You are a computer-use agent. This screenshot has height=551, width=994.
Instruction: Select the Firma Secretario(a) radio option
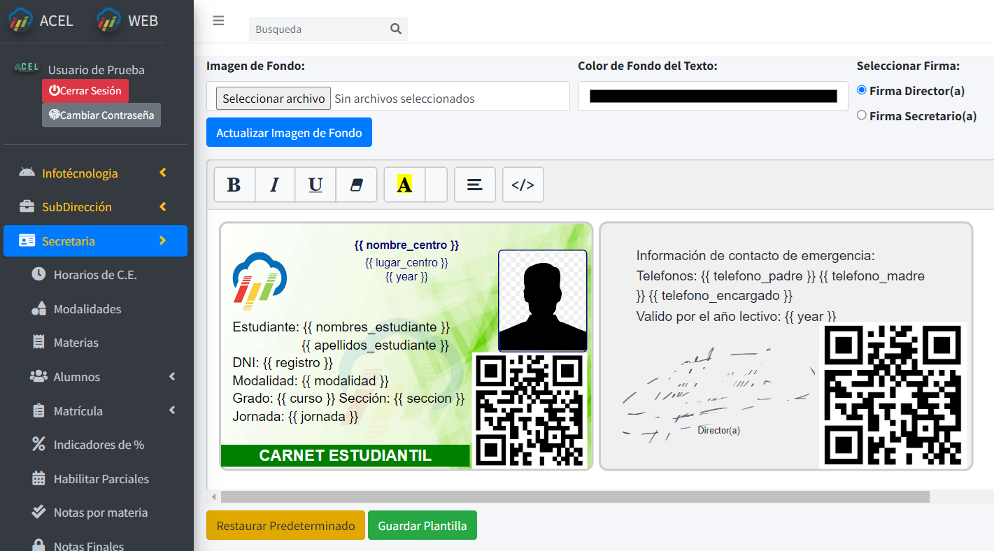coord(862,115)
